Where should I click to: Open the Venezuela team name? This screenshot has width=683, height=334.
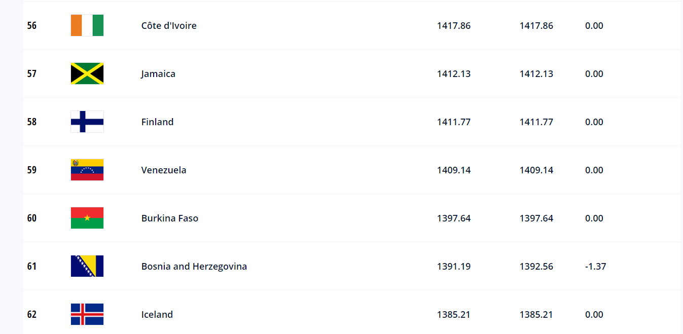coord(164,170)
